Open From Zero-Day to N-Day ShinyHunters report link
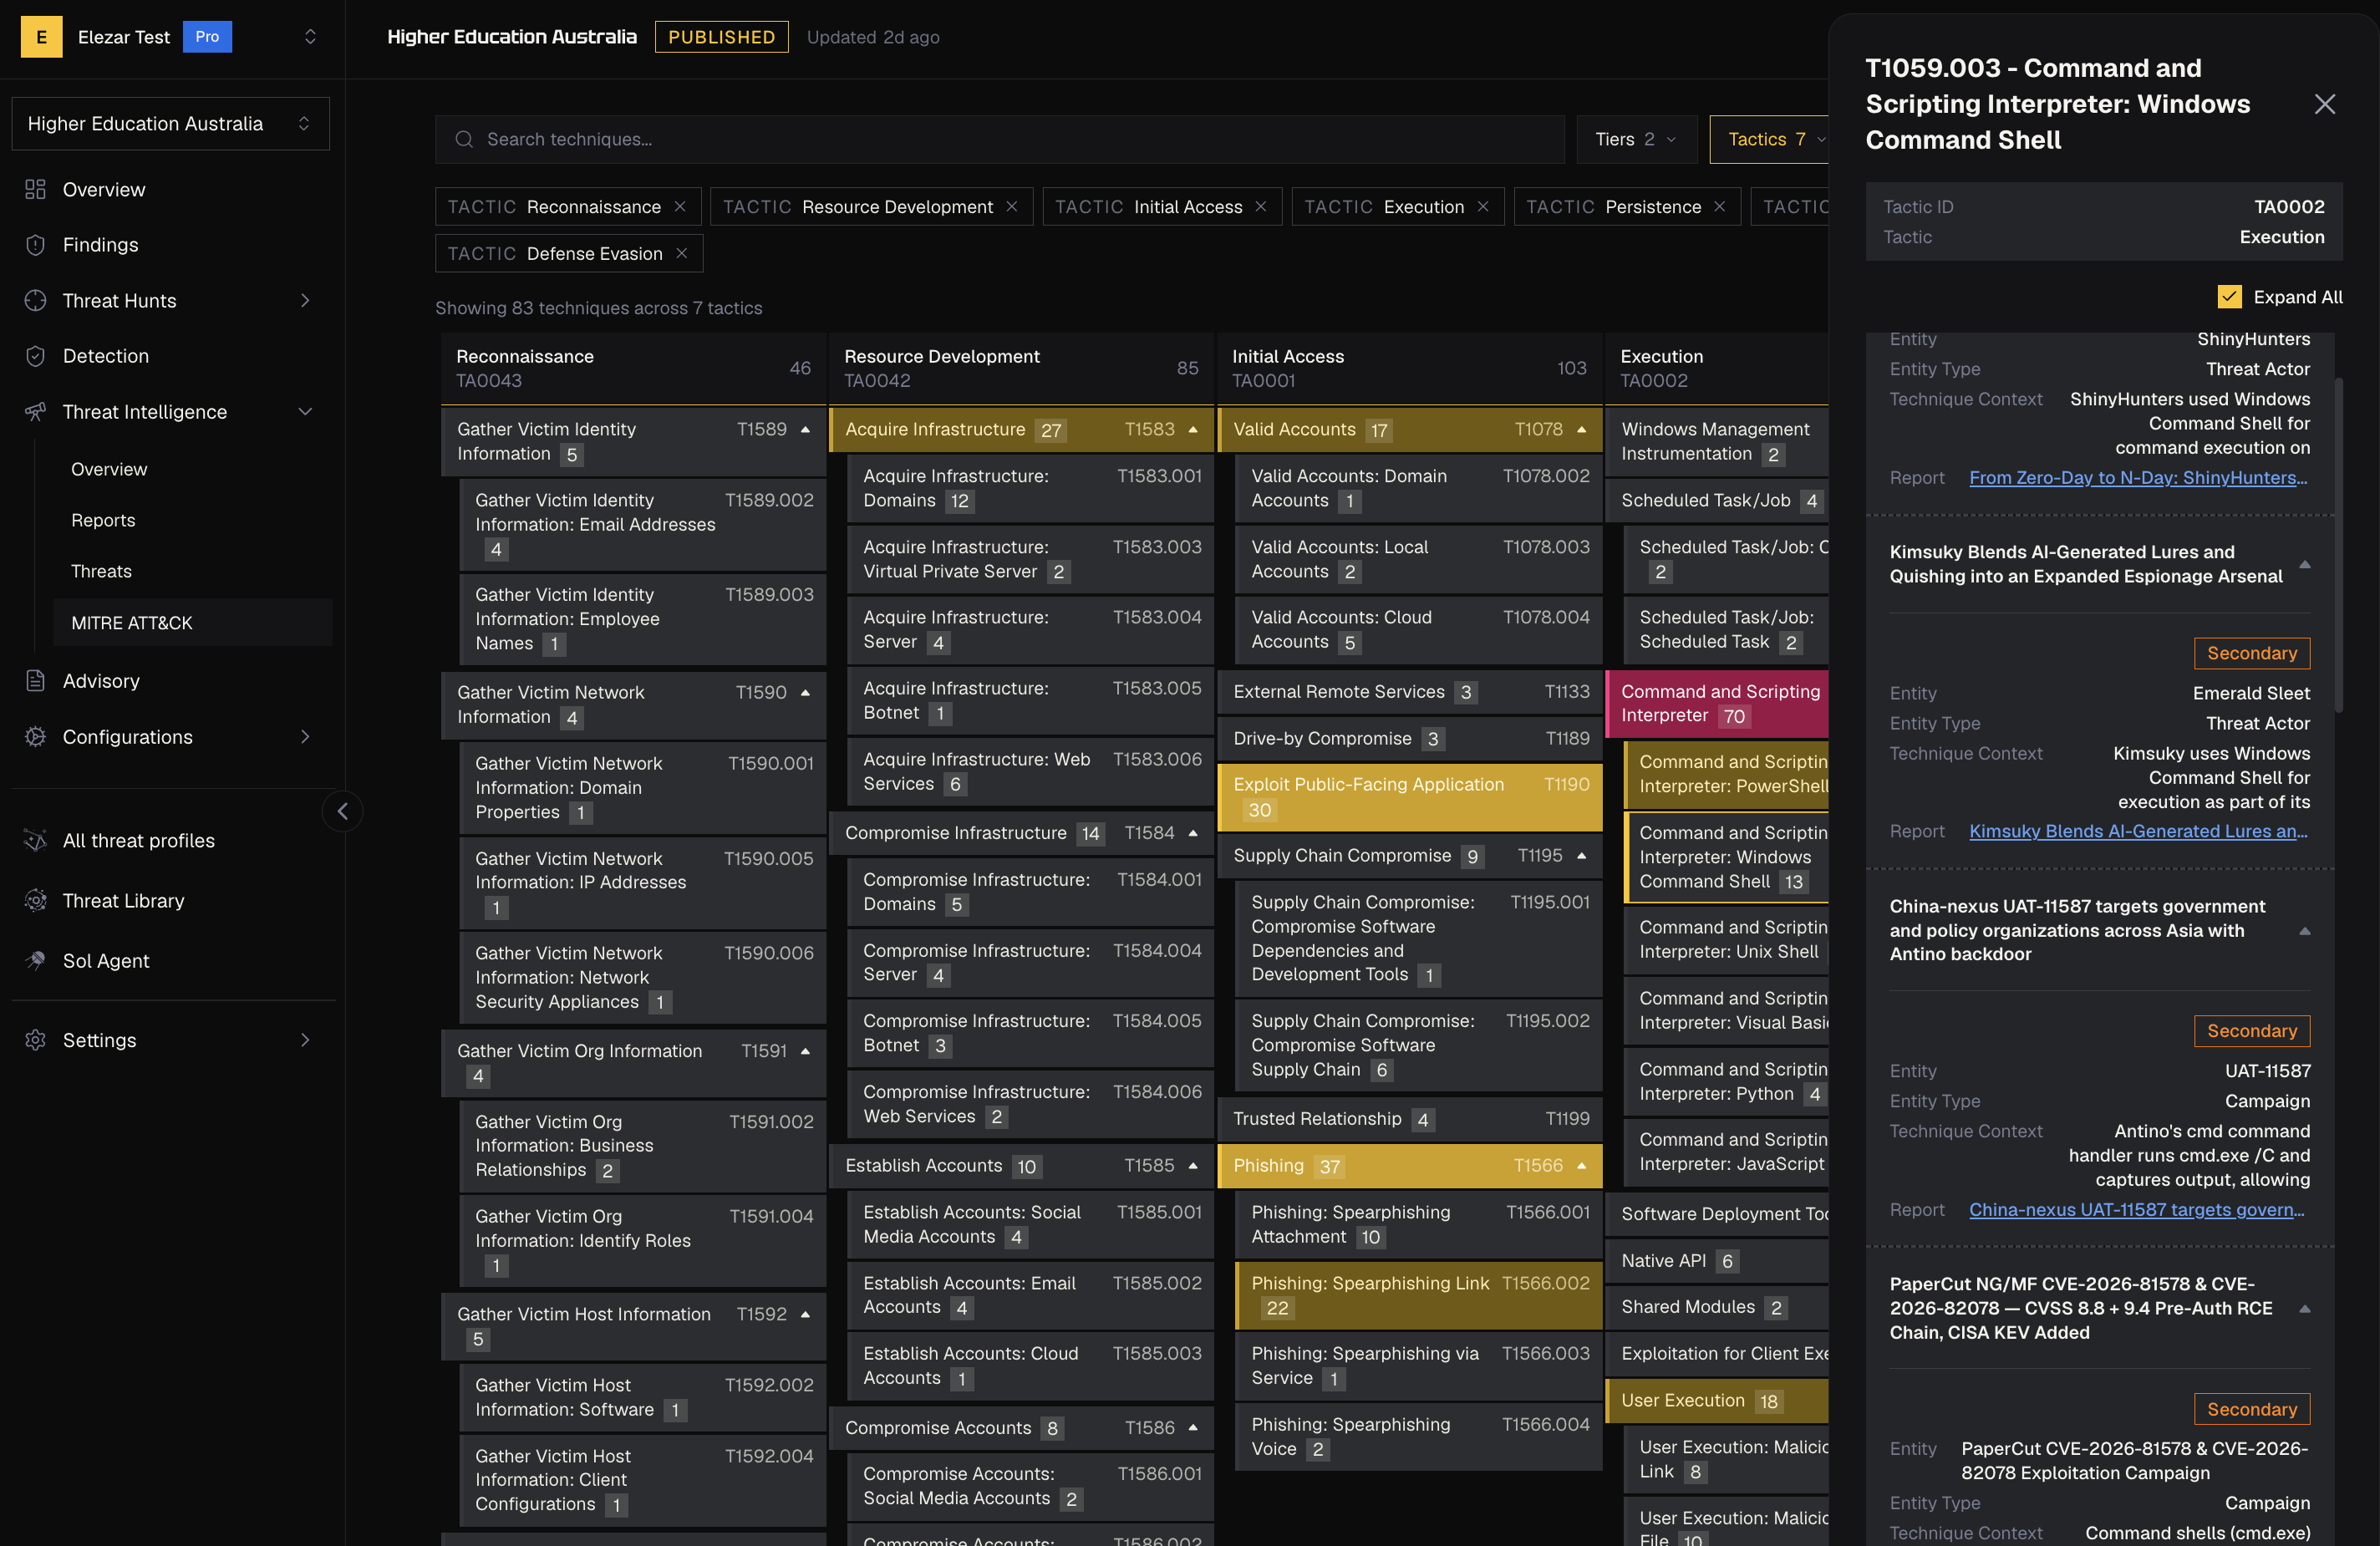2380x1546 pixels. coord(2138,478)
